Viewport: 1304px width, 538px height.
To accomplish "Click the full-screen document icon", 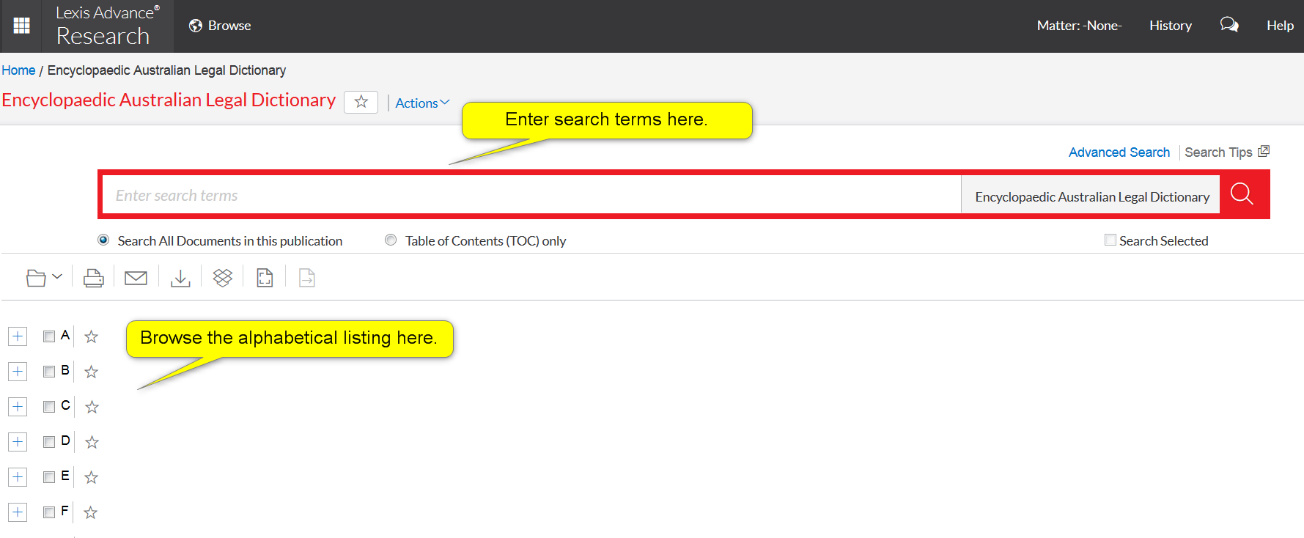I will pyautogui.click(x=265, y=278).
